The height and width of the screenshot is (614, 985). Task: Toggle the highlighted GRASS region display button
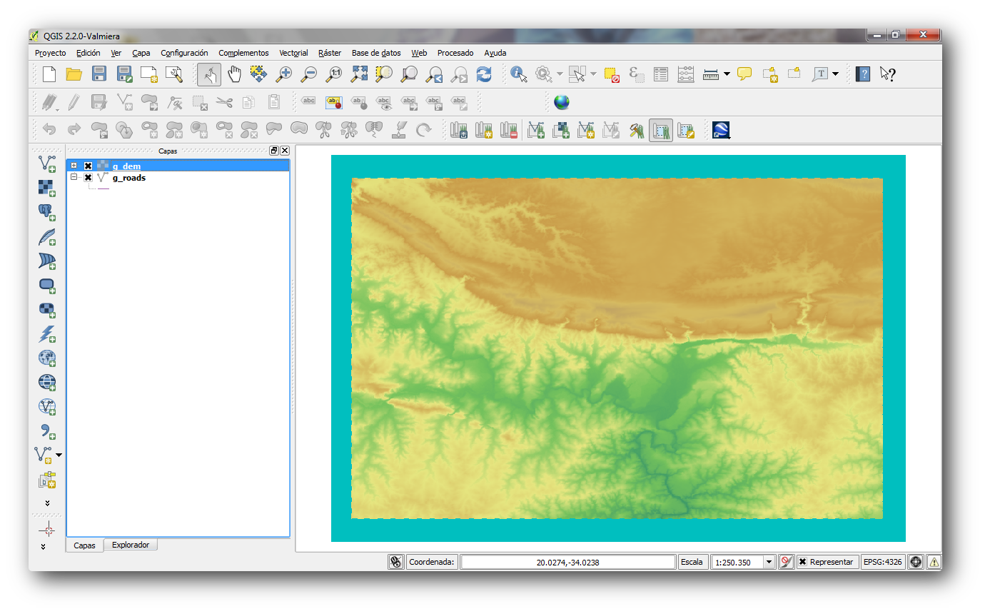(x=661, y=130)
